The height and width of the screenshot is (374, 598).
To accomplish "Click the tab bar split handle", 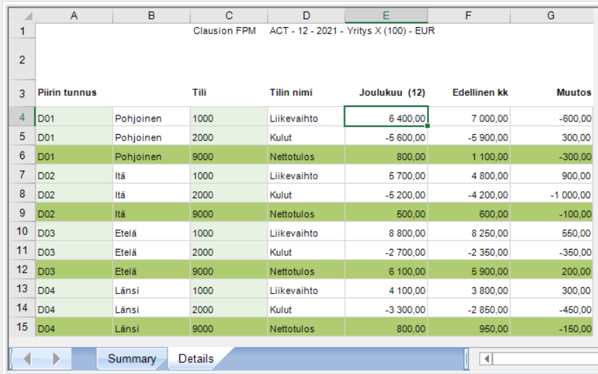I will [x=466, y=359].
